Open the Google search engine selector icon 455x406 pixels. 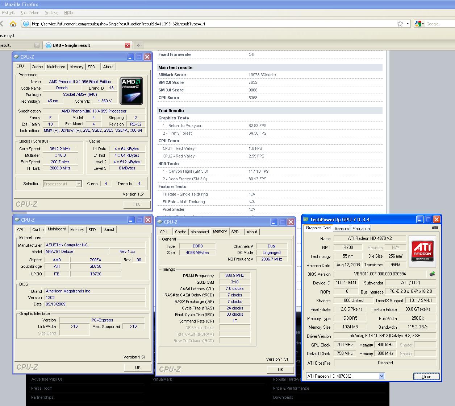pyautogui.click(x=419, y=24)
